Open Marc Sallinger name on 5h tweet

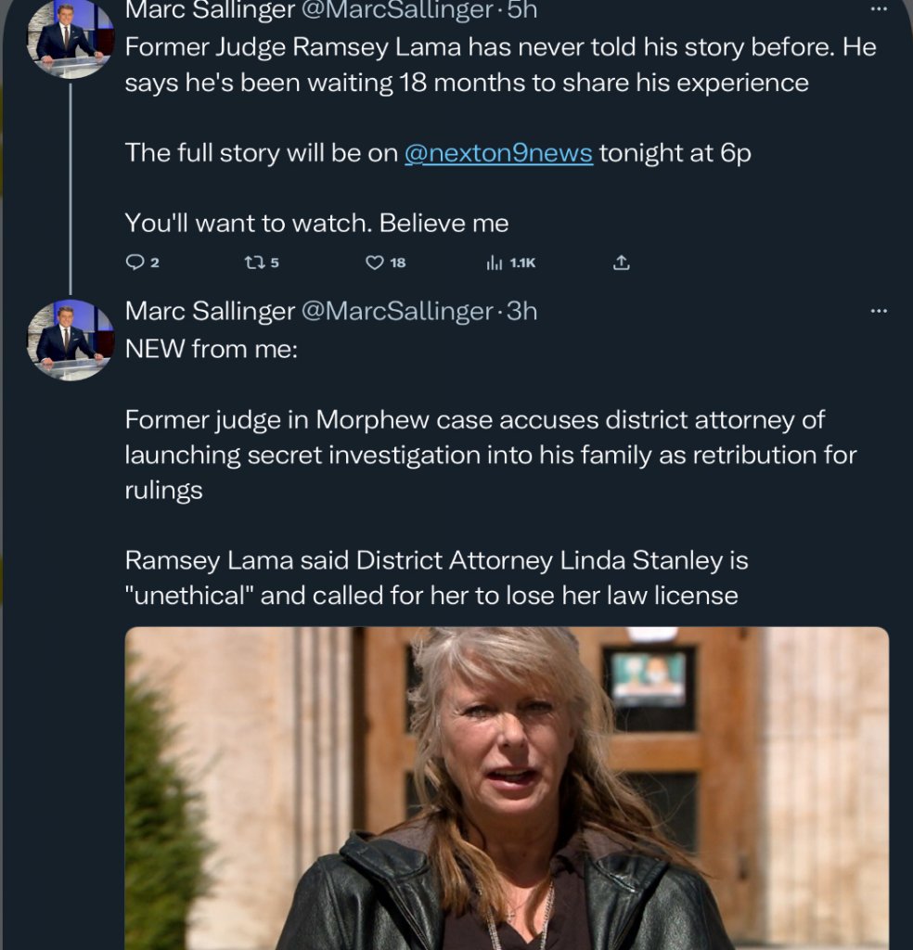(209, 10)
